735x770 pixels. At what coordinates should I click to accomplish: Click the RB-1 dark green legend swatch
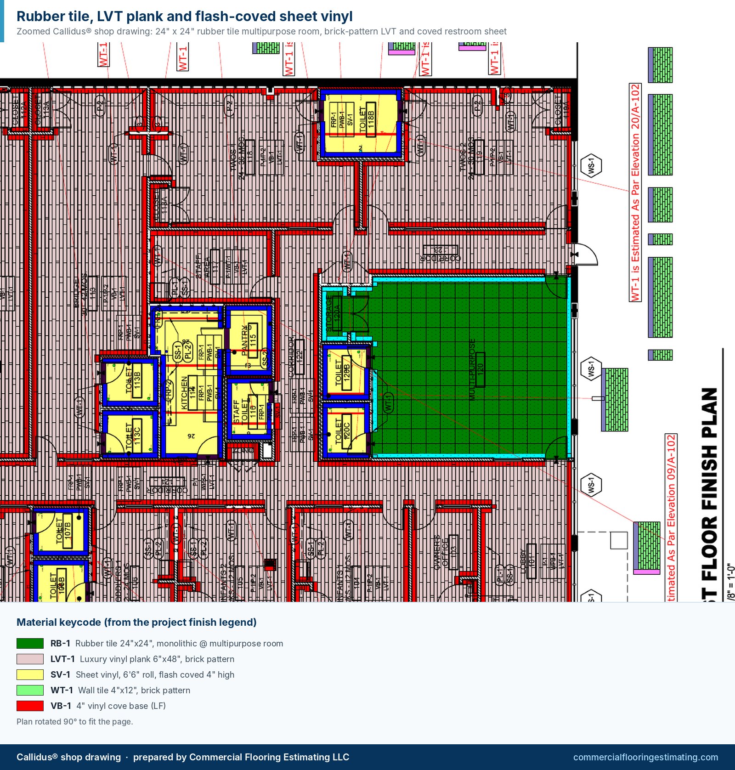point(30,643)
